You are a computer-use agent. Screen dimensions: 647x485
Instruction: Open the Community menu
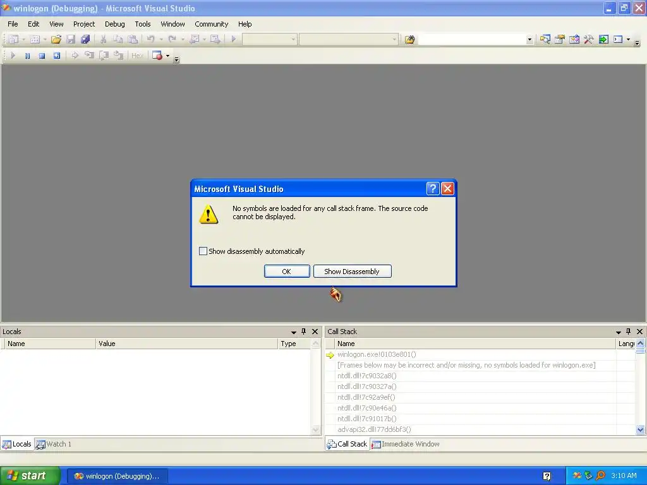click(211, 24)
